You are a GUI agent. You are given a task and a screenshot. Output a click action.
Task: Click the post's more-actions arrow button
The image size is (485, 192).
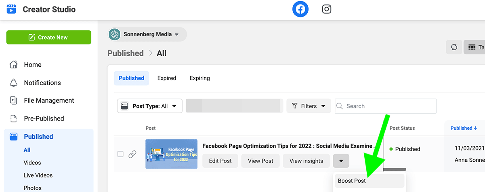pos(341,161)
